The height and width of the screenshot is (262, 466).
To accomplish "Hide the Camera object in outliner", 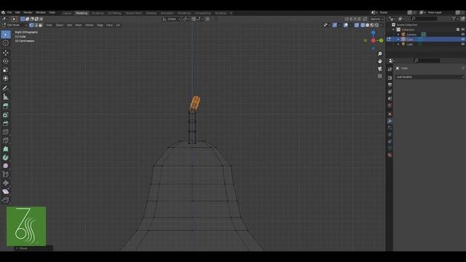I will pyautogui.click(x=463, y=34).
